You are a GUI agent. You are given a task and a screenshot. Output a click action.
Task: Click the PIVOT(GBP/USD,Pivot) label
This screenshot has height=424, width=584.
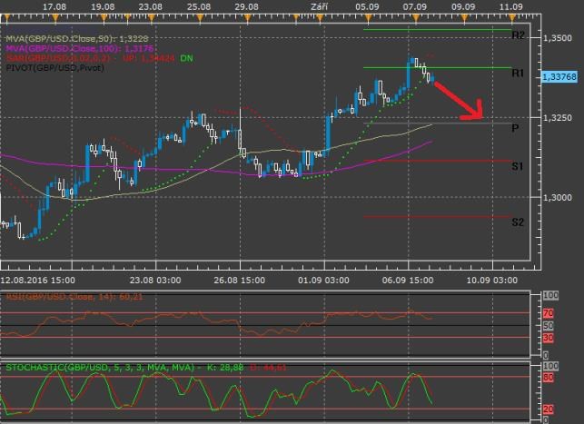(53, 66)
